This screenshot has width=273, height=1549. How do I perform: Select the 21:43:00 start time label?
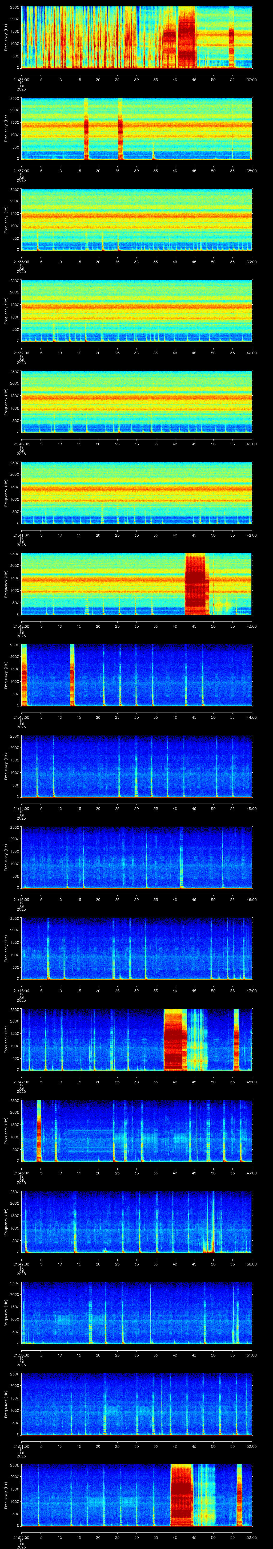tap(21, 717)
